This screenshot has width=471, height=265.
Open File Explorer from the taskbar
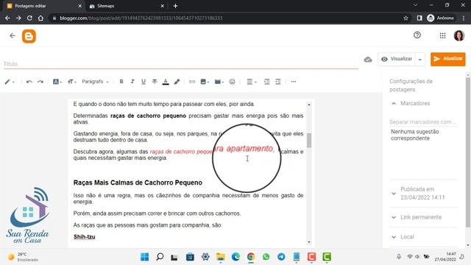[221, 257]
